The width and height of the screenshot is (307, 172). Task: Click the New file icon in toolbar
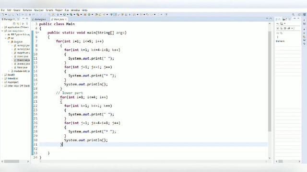(3, 14)
